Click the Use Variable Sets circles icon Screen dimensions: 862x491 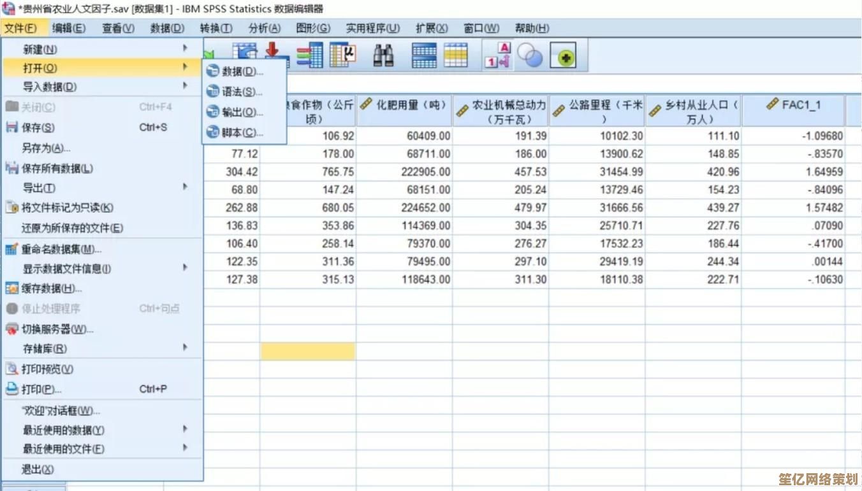click(x=529, y=55)
